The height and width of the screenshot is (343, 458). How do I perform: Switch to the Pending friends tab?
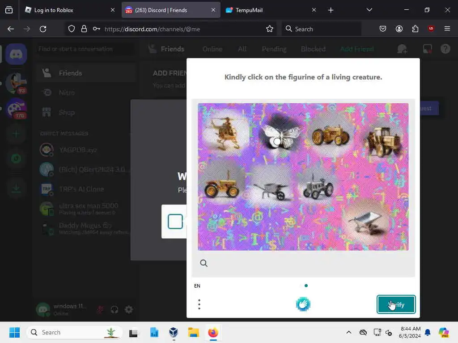click(274, 49)
